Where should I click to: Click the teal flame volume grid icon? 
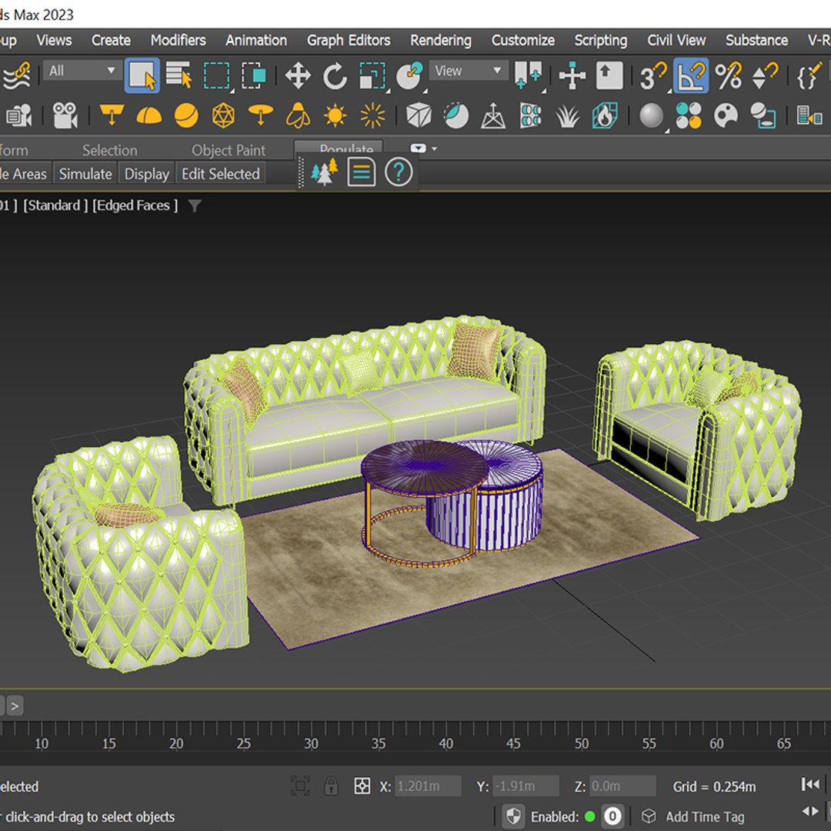[x=606, y=115]
